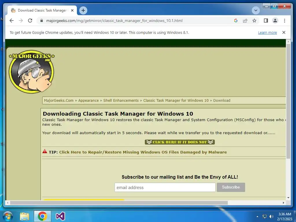
Task: Click the taskbar clock 3:36 AM
Action: (x=285, y=214)
